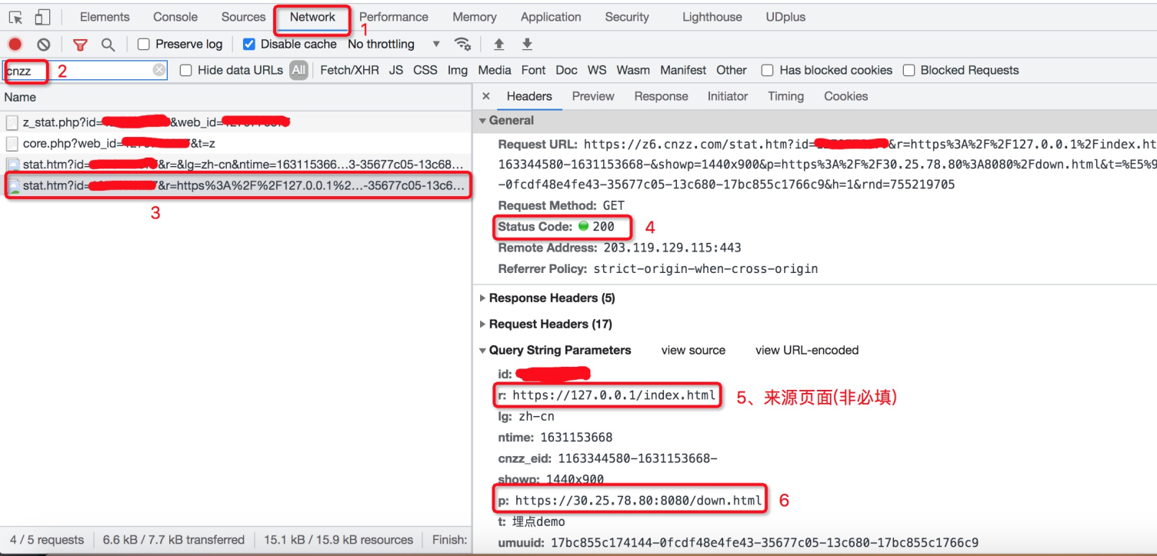Screen dimensions: 1157x556
Task: Switch to the Application tab
Action: point(551,17)
